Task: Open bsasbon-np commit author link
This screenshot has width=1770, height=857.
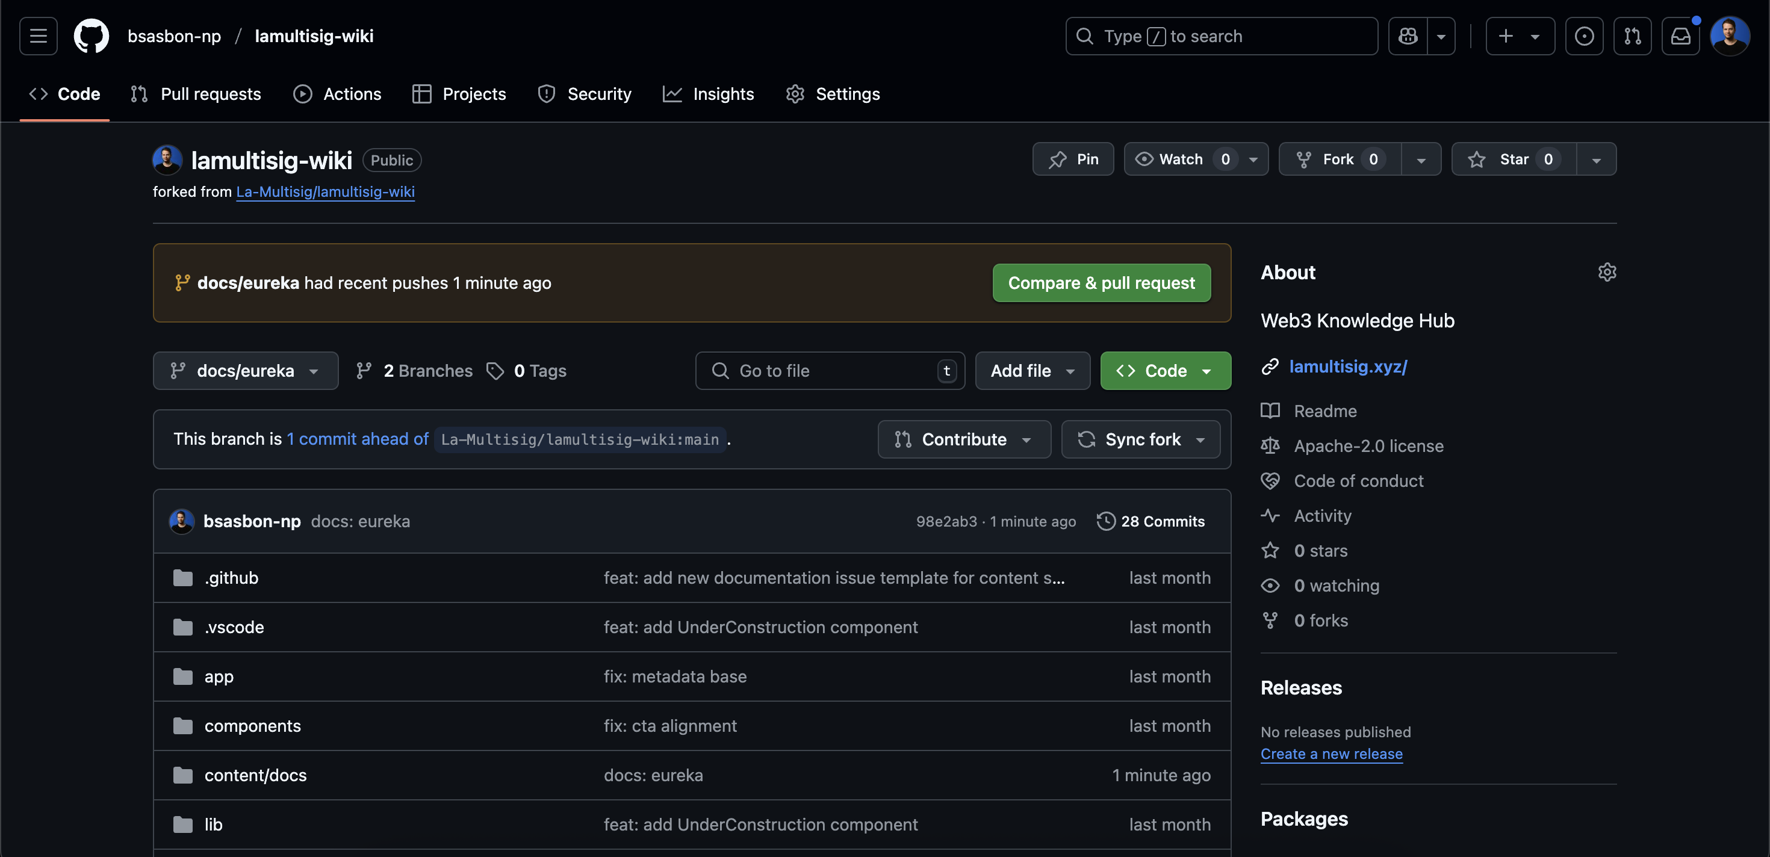Action: [252, 521]
